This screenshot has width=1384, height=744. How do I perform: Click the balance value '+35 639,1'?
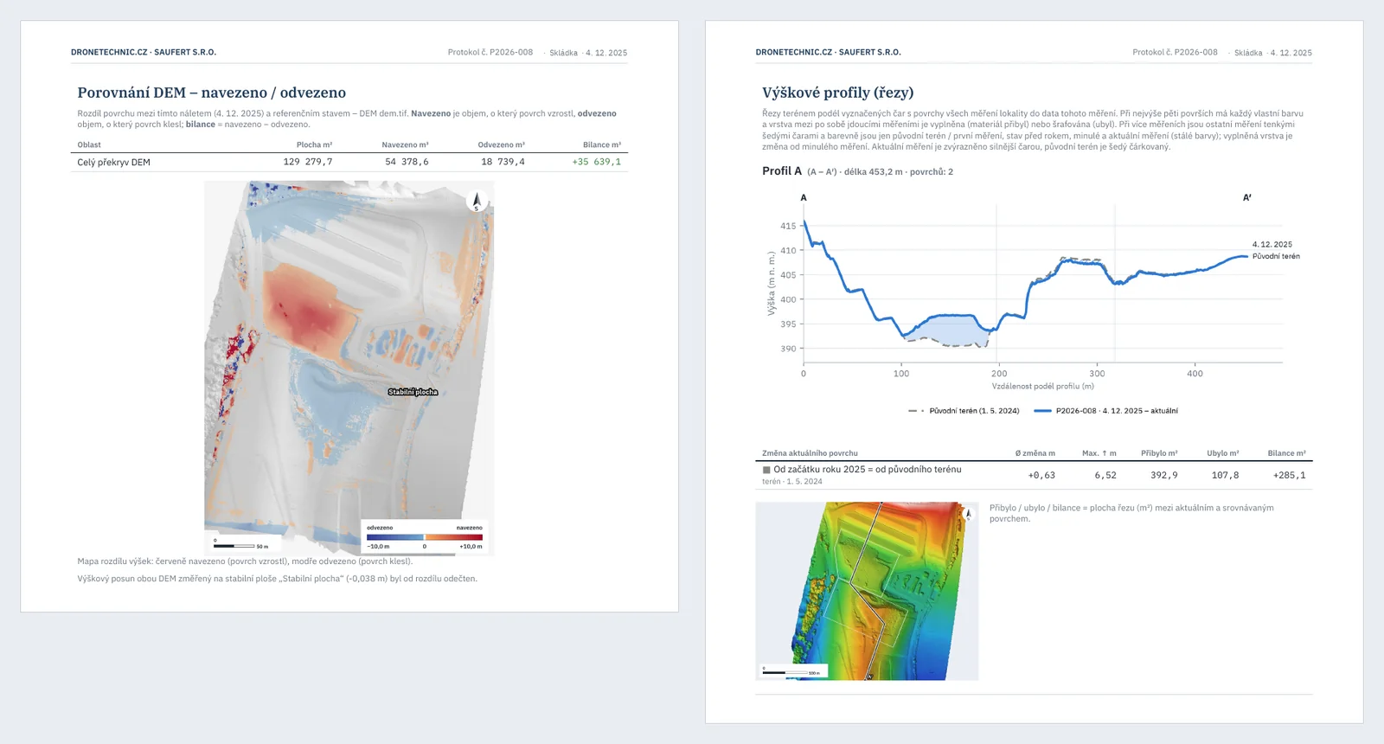[596, 162]
